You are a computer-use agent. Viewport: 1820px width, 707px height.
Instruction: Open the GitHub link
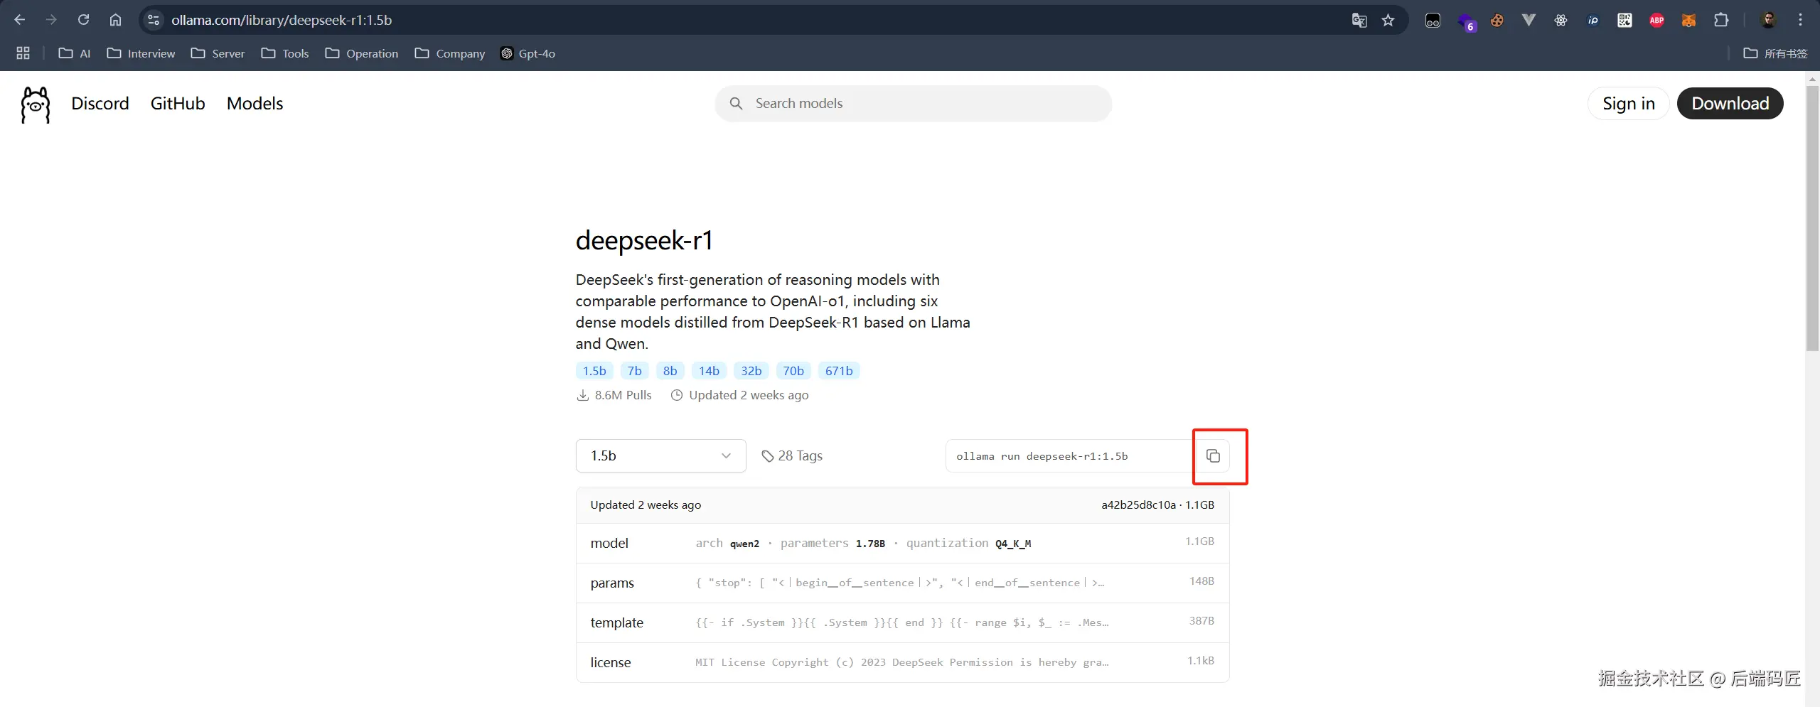[178, 104]
